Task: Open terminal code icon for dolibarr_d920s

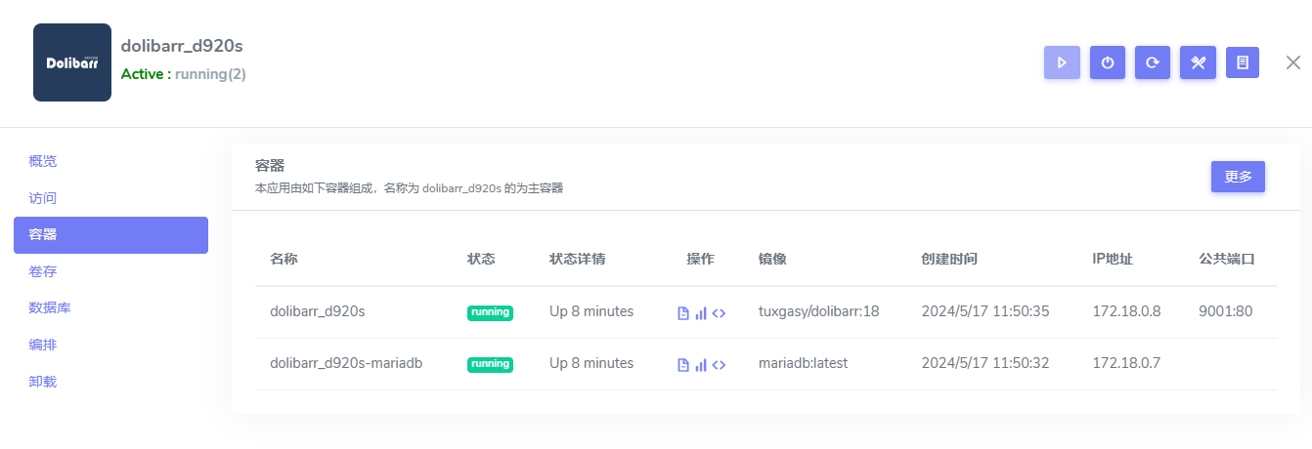Action: 719,313
